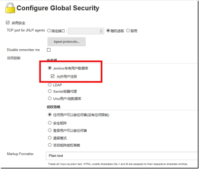The height and width of the screenshot is (169, 199).
Task: Select 登录用户可以做任何事 radio option
Action: (50, 131)
